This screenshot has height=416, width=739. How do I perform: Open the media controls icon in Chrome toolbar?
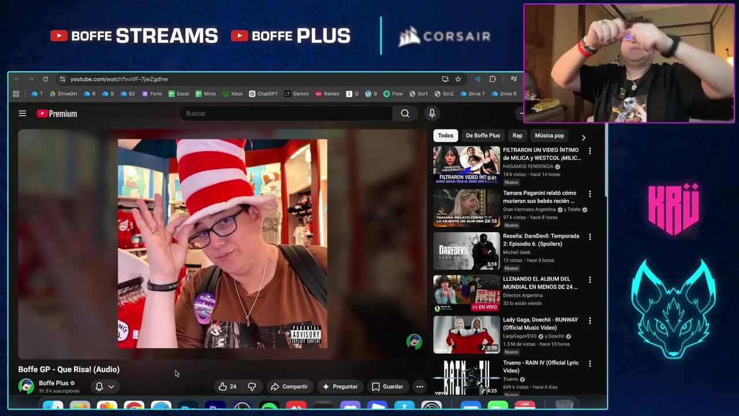tap(513, 79)
